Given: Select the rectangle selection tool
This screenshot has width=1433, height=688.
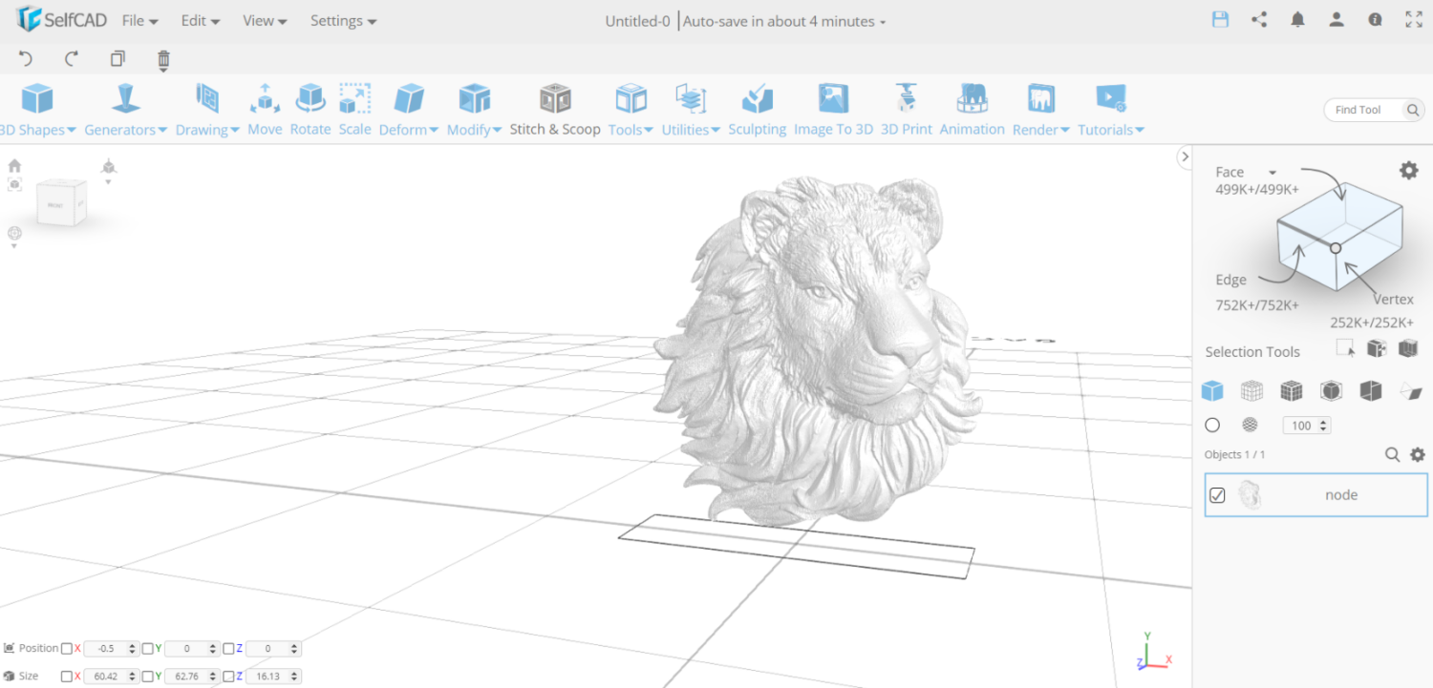Looking at the screenshot, I should [x=1345, y=347].
